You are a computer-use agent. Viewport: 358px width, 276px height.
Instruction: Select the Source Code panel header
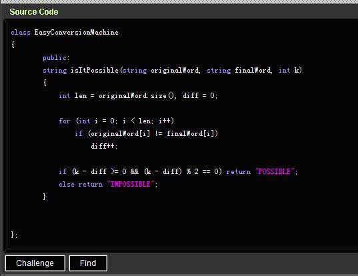click(34, 12)
